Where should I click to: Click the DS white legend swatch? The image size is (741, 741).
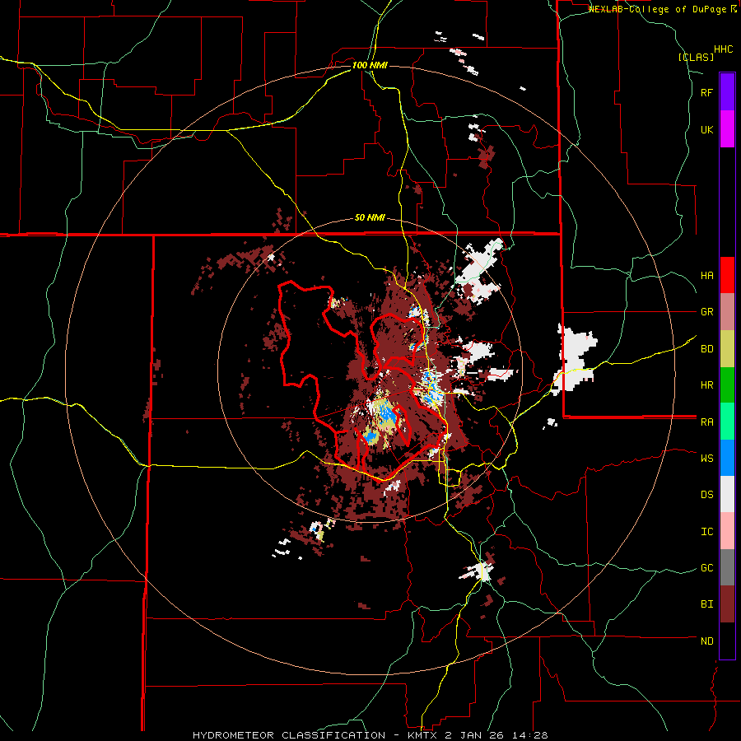click(727, 494)
